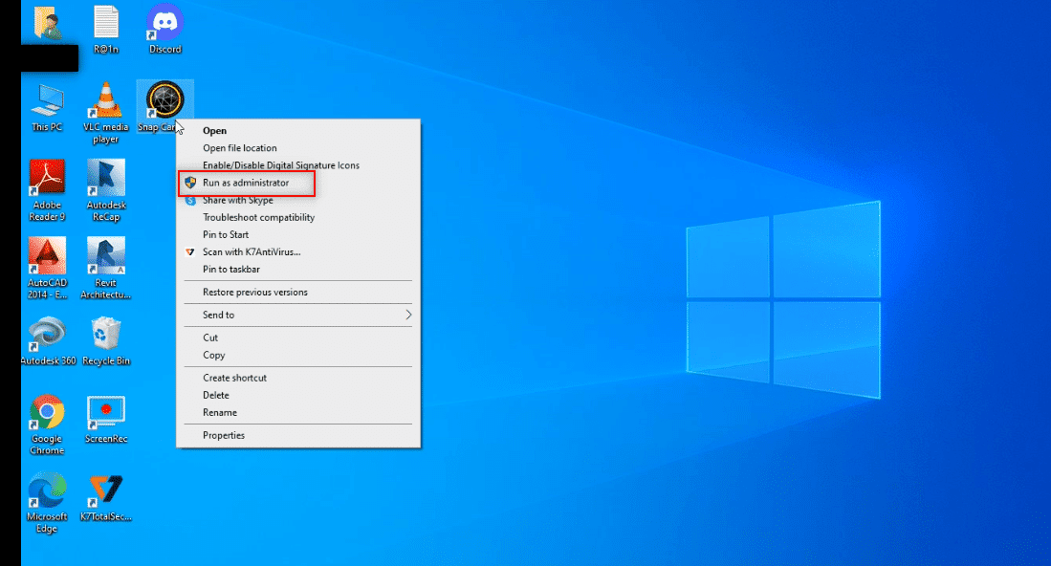1051x566 pixels.
Task: Choose Run as administrator from context menu
Action: pos(246,183)
